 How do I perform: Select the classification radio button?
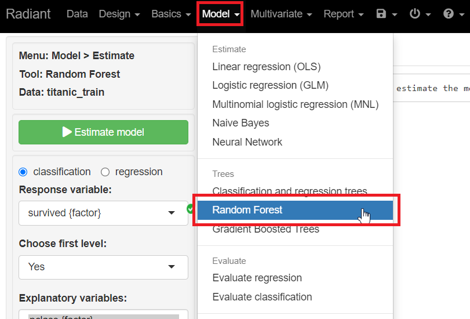point(23,172)
